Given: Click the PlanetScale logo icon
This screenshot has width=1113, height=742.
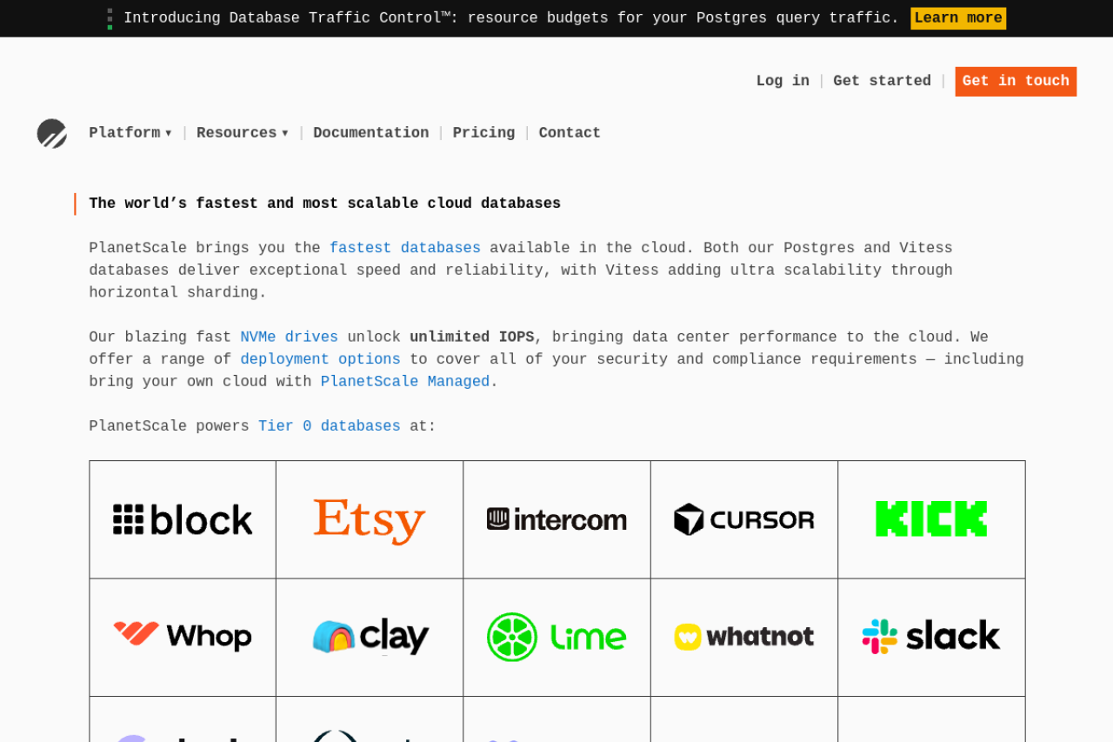Looking at the screenshot, I should (x=52, y=134).
